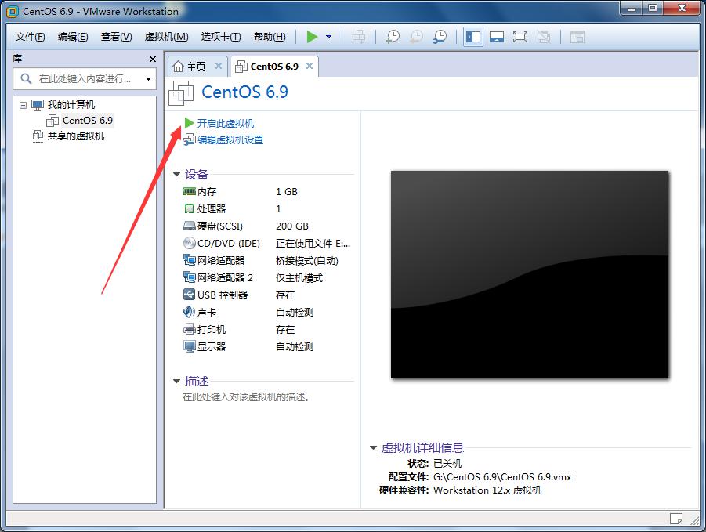Click the send Ctrl+Alt+Del toolbar icon
Screen dimensions: 706x532
click(x=359, y=37)
